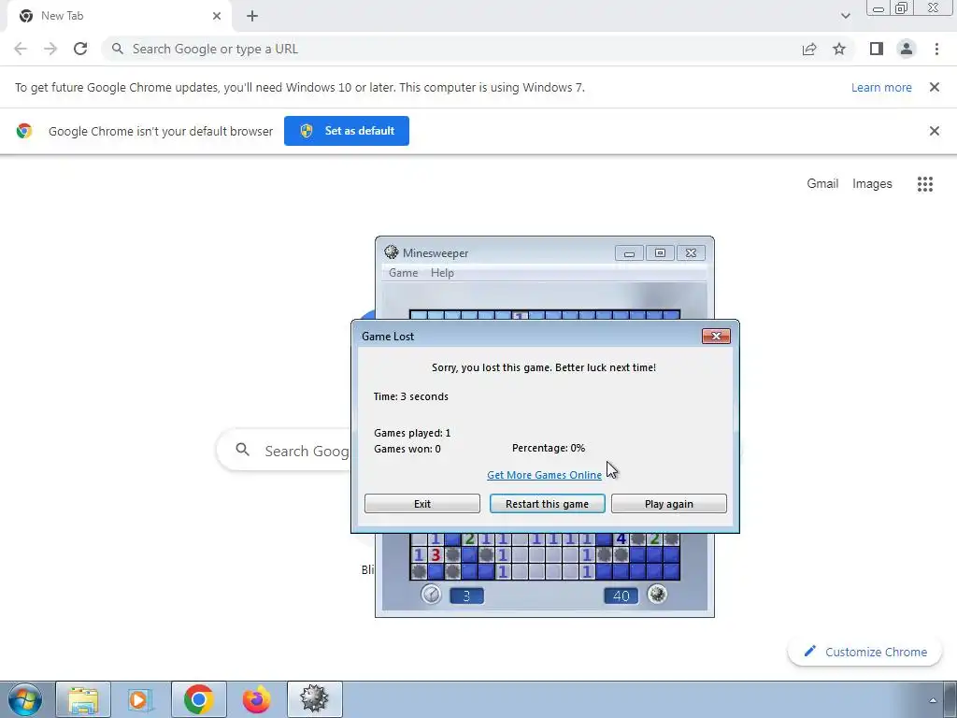The height and width of the screenshot is (718, 957).
Task: Click the red 3 tile on the minefield
Action: click(436, 555)
